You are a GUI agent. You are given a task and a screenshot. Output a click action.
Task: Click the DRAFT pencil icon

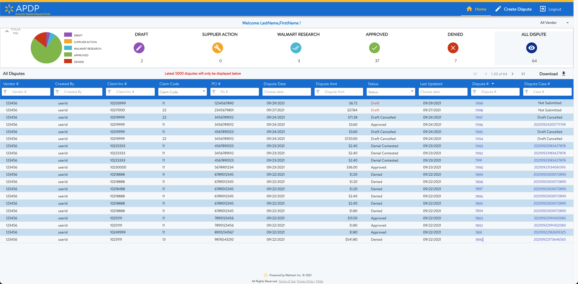139,48
